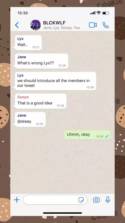125x223 pixels.
Task: Start a video call with BLCKWLF
Action: (x=93, y=25)
